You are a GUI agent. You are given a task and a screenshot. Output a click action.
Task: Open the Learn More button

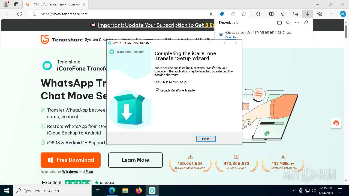(136, 160)
